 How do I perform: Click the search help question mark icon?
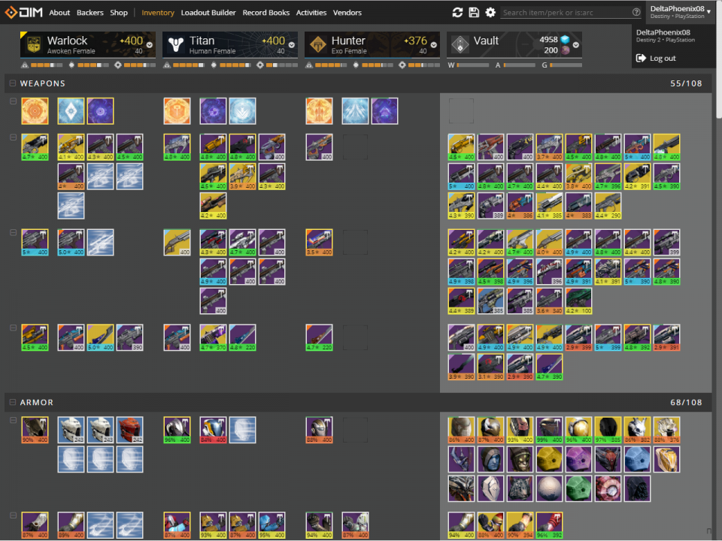[x=636, y=12]
